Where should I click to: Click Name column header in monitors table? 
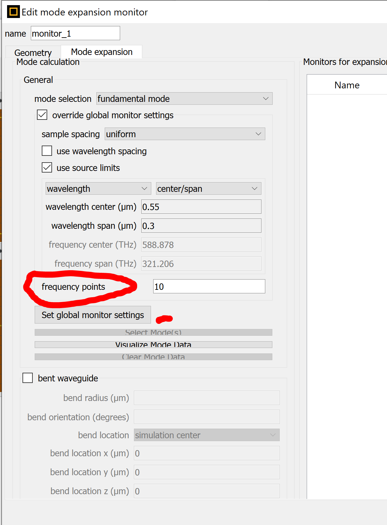[x=347, y=85]
